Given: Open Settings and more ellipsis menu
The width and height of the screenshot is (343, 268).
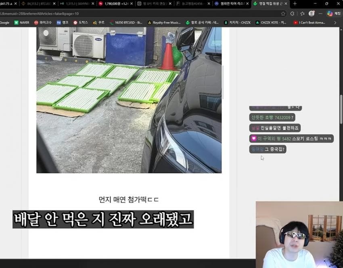Looking at the screenshot, I should coord(320,14).
